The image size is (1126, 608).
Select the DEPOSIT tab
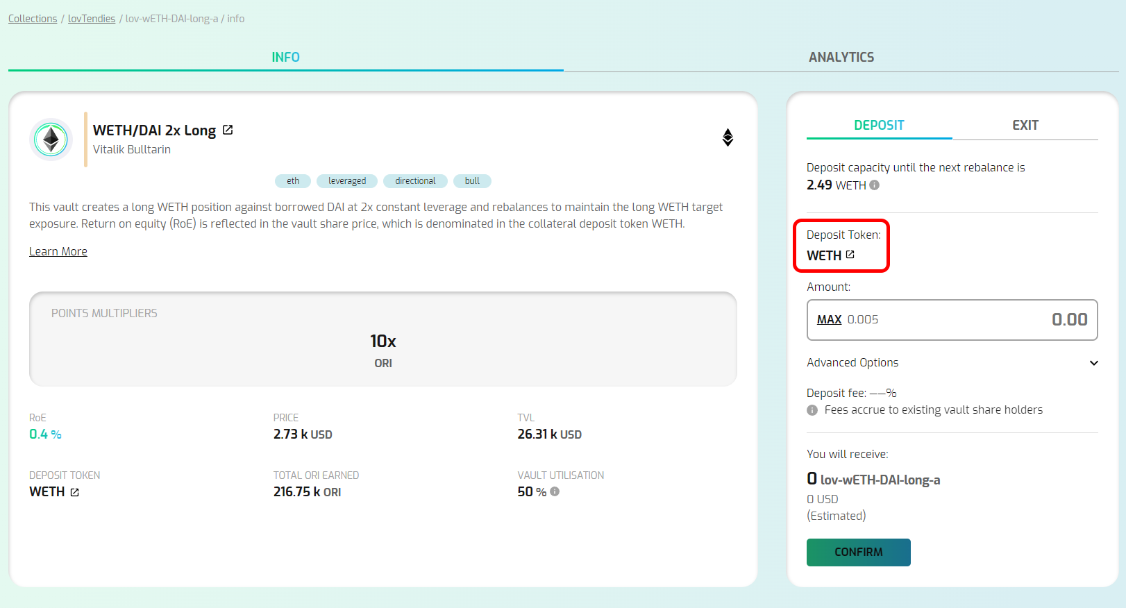(879, 126)
